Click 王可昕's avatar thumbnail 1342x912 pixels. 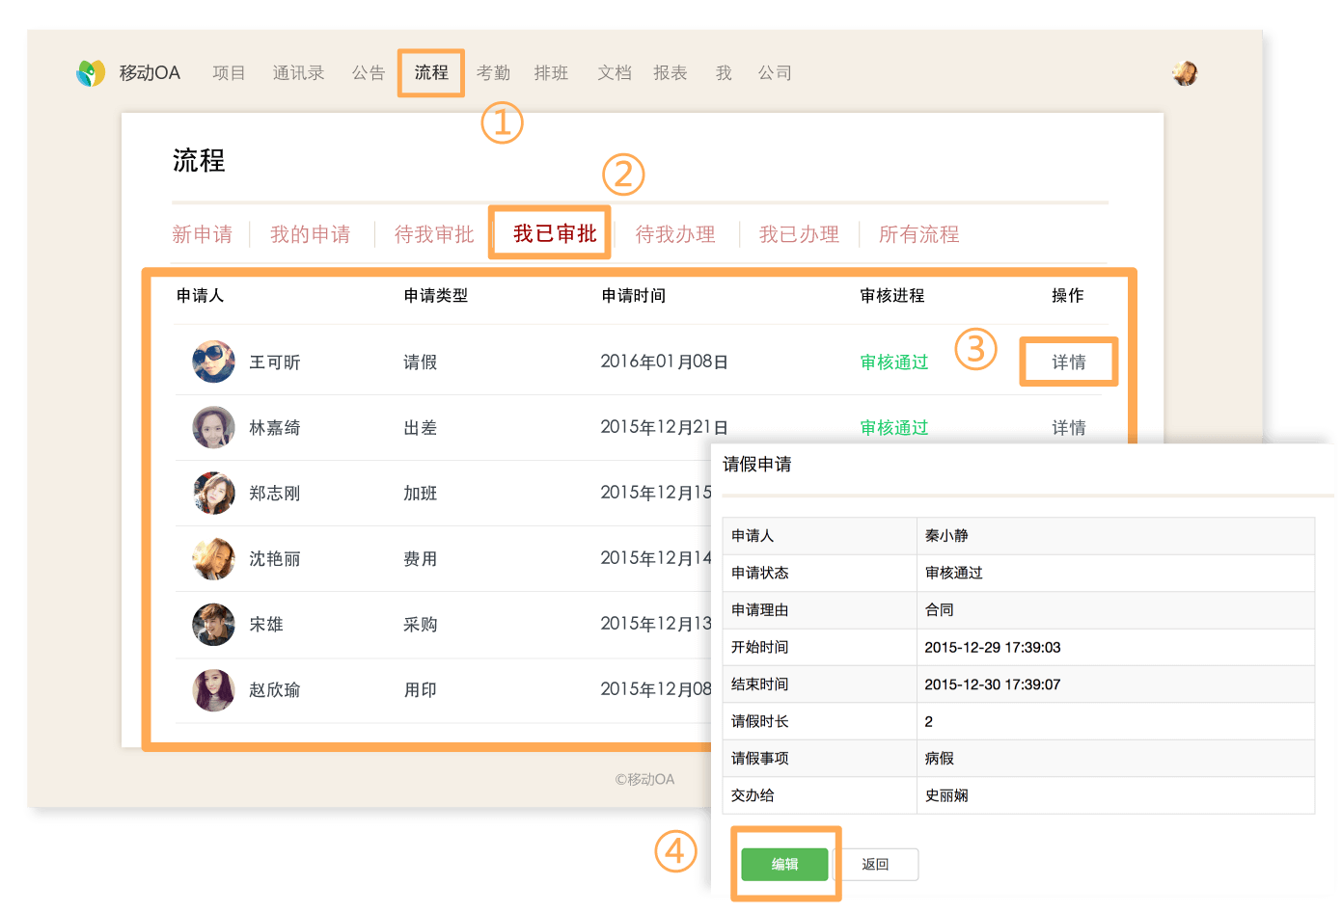tap(213, 362)
